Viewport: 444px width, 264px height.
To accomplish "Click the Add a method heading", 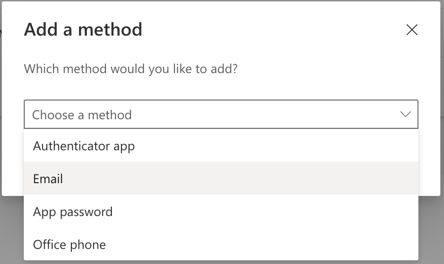I will pos(83,30).
